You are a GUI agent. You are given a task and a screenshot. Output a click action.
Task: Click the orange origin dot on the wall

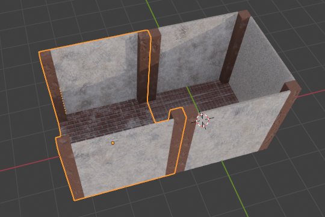[113, 143]
